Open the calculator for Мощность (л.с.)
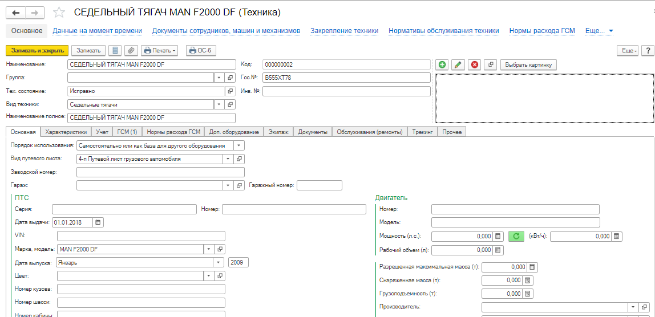This screenshot has height=317, width=655. click(x=498, y=237)
